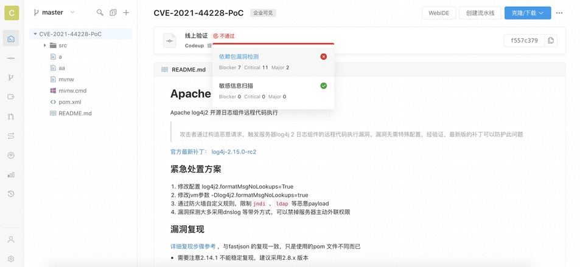
Task: Click the 紧急处置方案 heading
Action: [196, 169]
